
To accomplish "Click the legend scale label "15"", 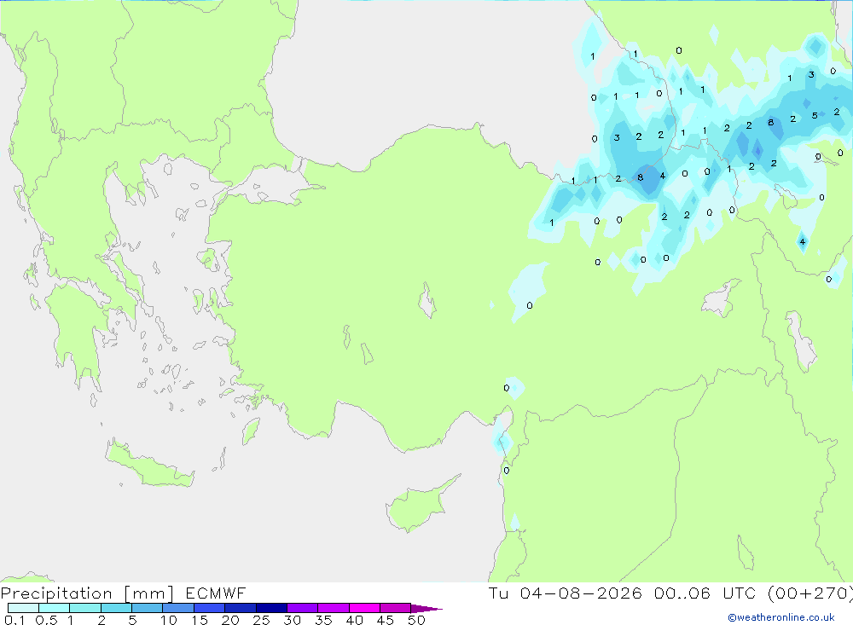I will [200, 620].
